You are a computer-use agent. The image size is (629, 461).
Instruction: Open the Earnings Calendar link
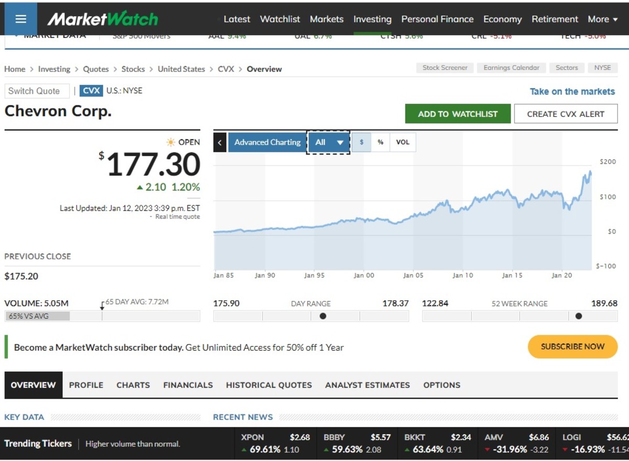[x=511, y=67]
